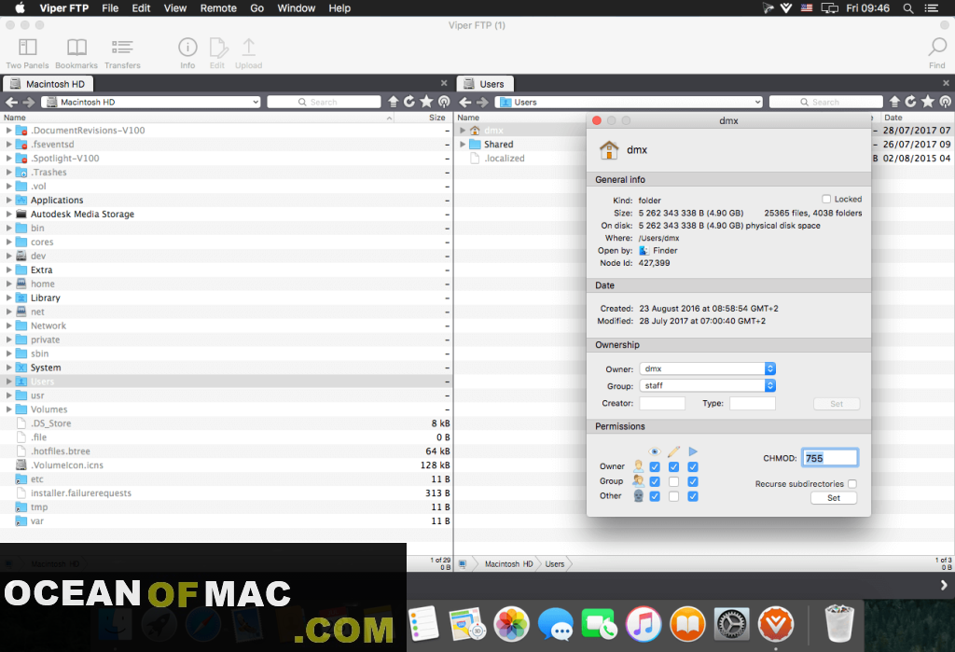955x652 pixels.
Task: Click the Info toolbar icon
Action: (x=187, y=48)
